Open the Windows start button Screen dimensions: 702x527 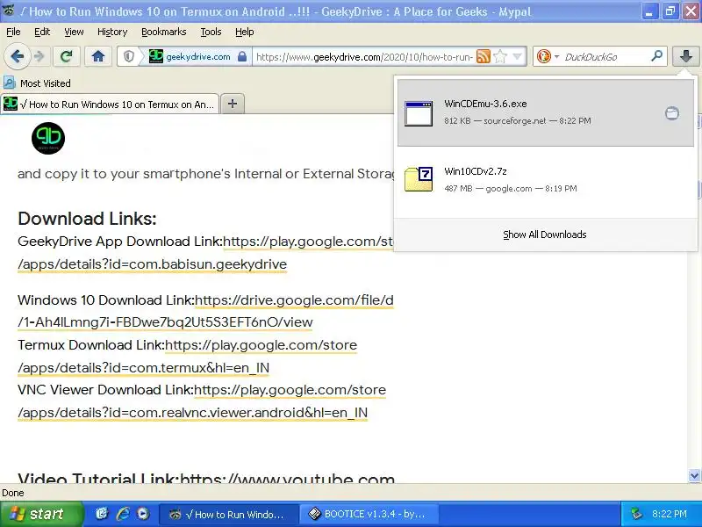tap(41, 514)
